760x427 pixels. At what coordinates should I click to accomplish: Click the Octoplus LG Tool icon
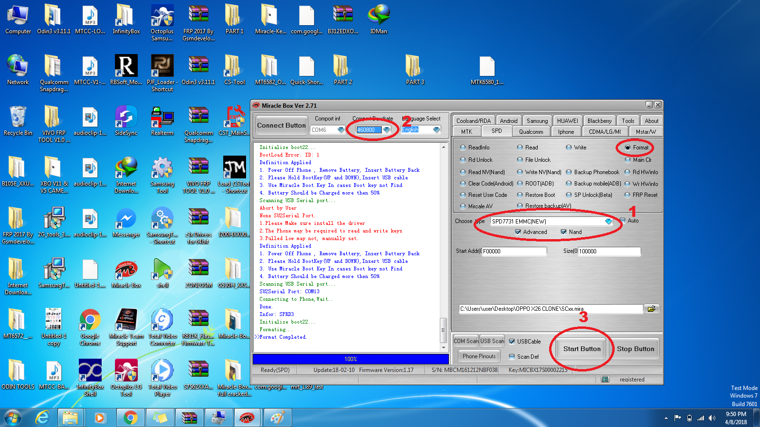(126, 378)
